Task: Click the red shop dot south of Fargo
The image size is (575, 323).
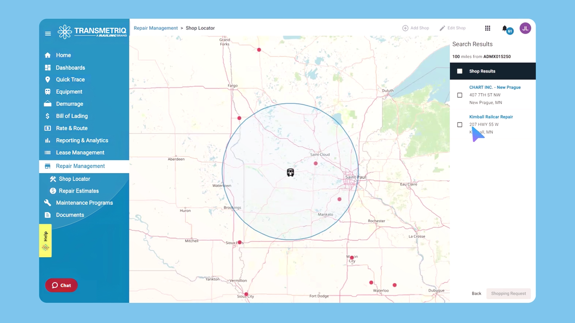Action: (x=239, y=118)
